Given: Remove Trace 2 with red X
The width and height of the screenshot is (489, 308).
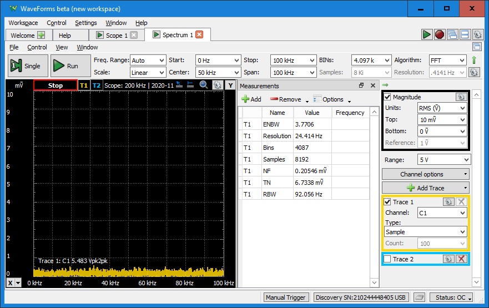Looking at the screenshot, I should pos(461,259).
